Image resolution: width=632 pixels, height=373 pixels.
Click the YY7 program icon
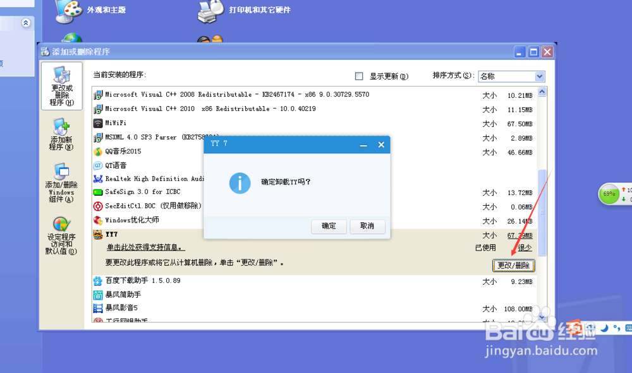(98, 235)
